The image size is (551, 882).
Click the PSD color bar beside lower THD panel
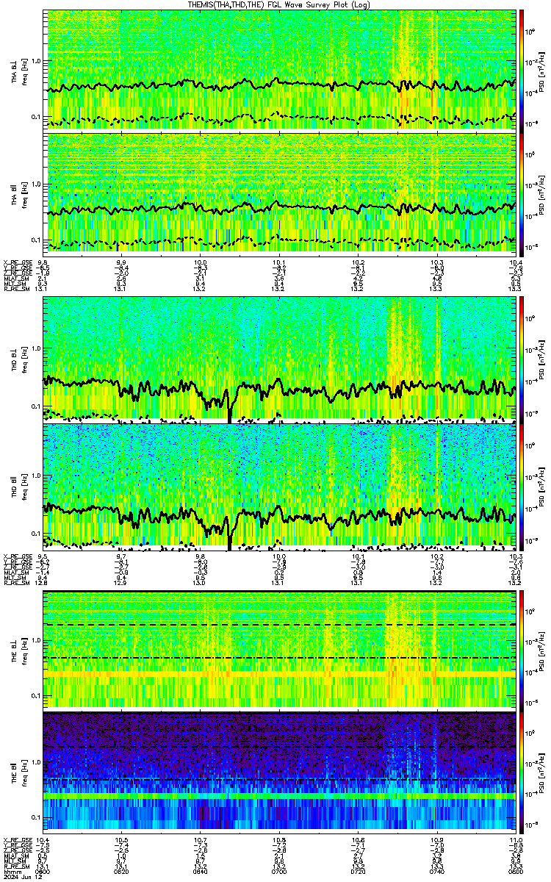click(x=522, y=487)
